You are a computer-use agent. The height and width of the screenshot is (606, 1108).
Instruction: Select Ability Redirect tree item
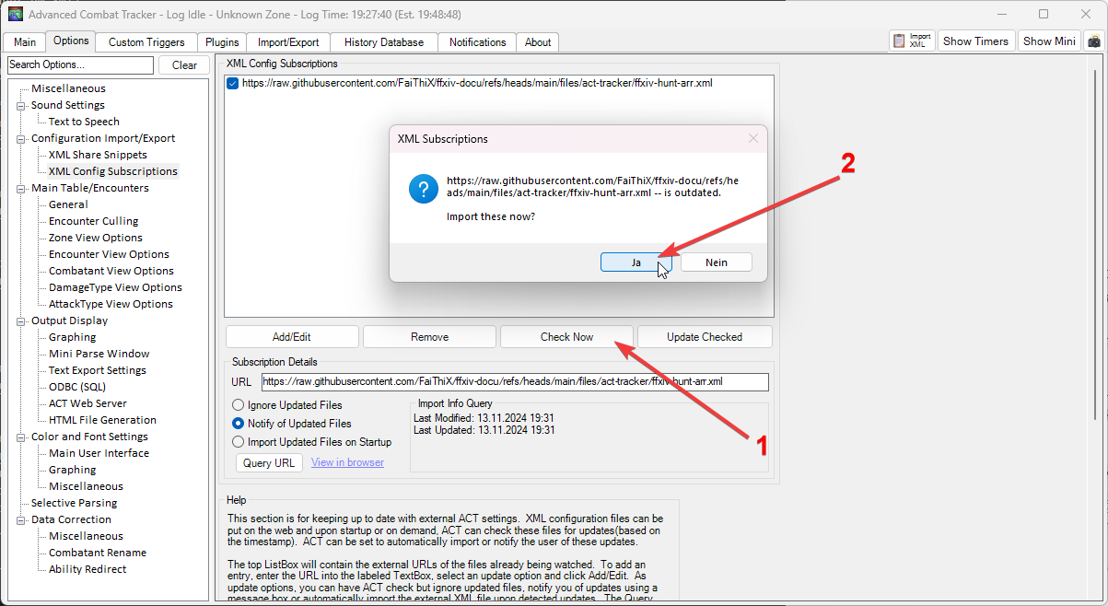pos(87,569)
